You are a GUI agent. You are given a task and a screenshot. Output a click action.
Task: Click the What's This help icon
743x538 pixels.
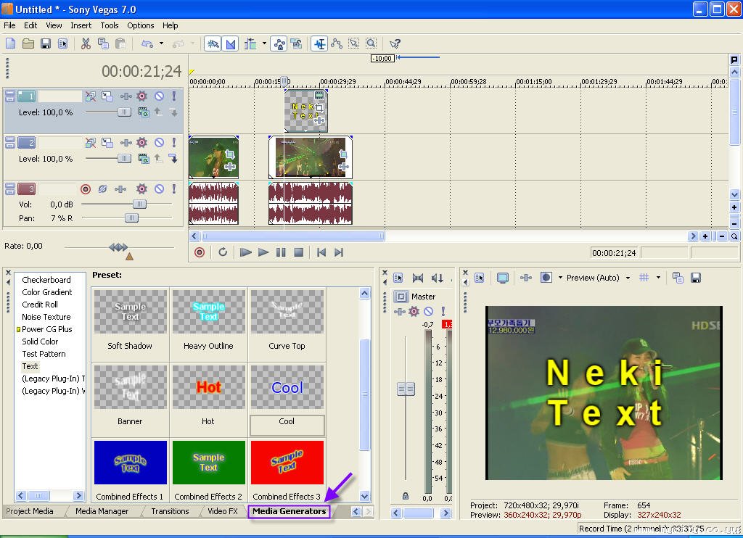tap(395, 44)
